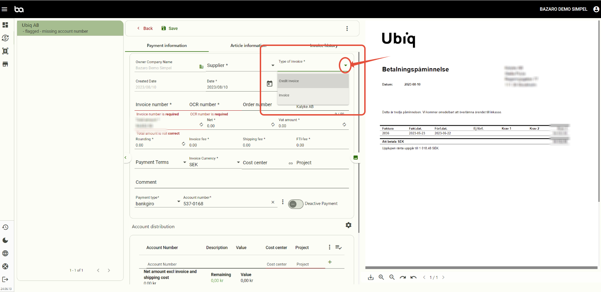
Task: Open the currency sync icon in sidebar
Action: click(x=5, y=38)
